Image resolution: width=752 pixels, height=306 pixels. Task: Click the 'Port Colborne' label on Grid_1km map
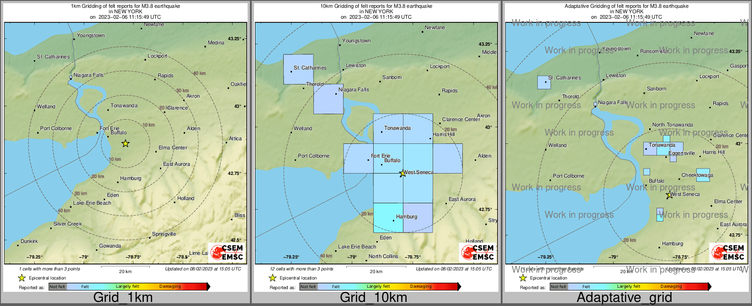tap(56, 128)
